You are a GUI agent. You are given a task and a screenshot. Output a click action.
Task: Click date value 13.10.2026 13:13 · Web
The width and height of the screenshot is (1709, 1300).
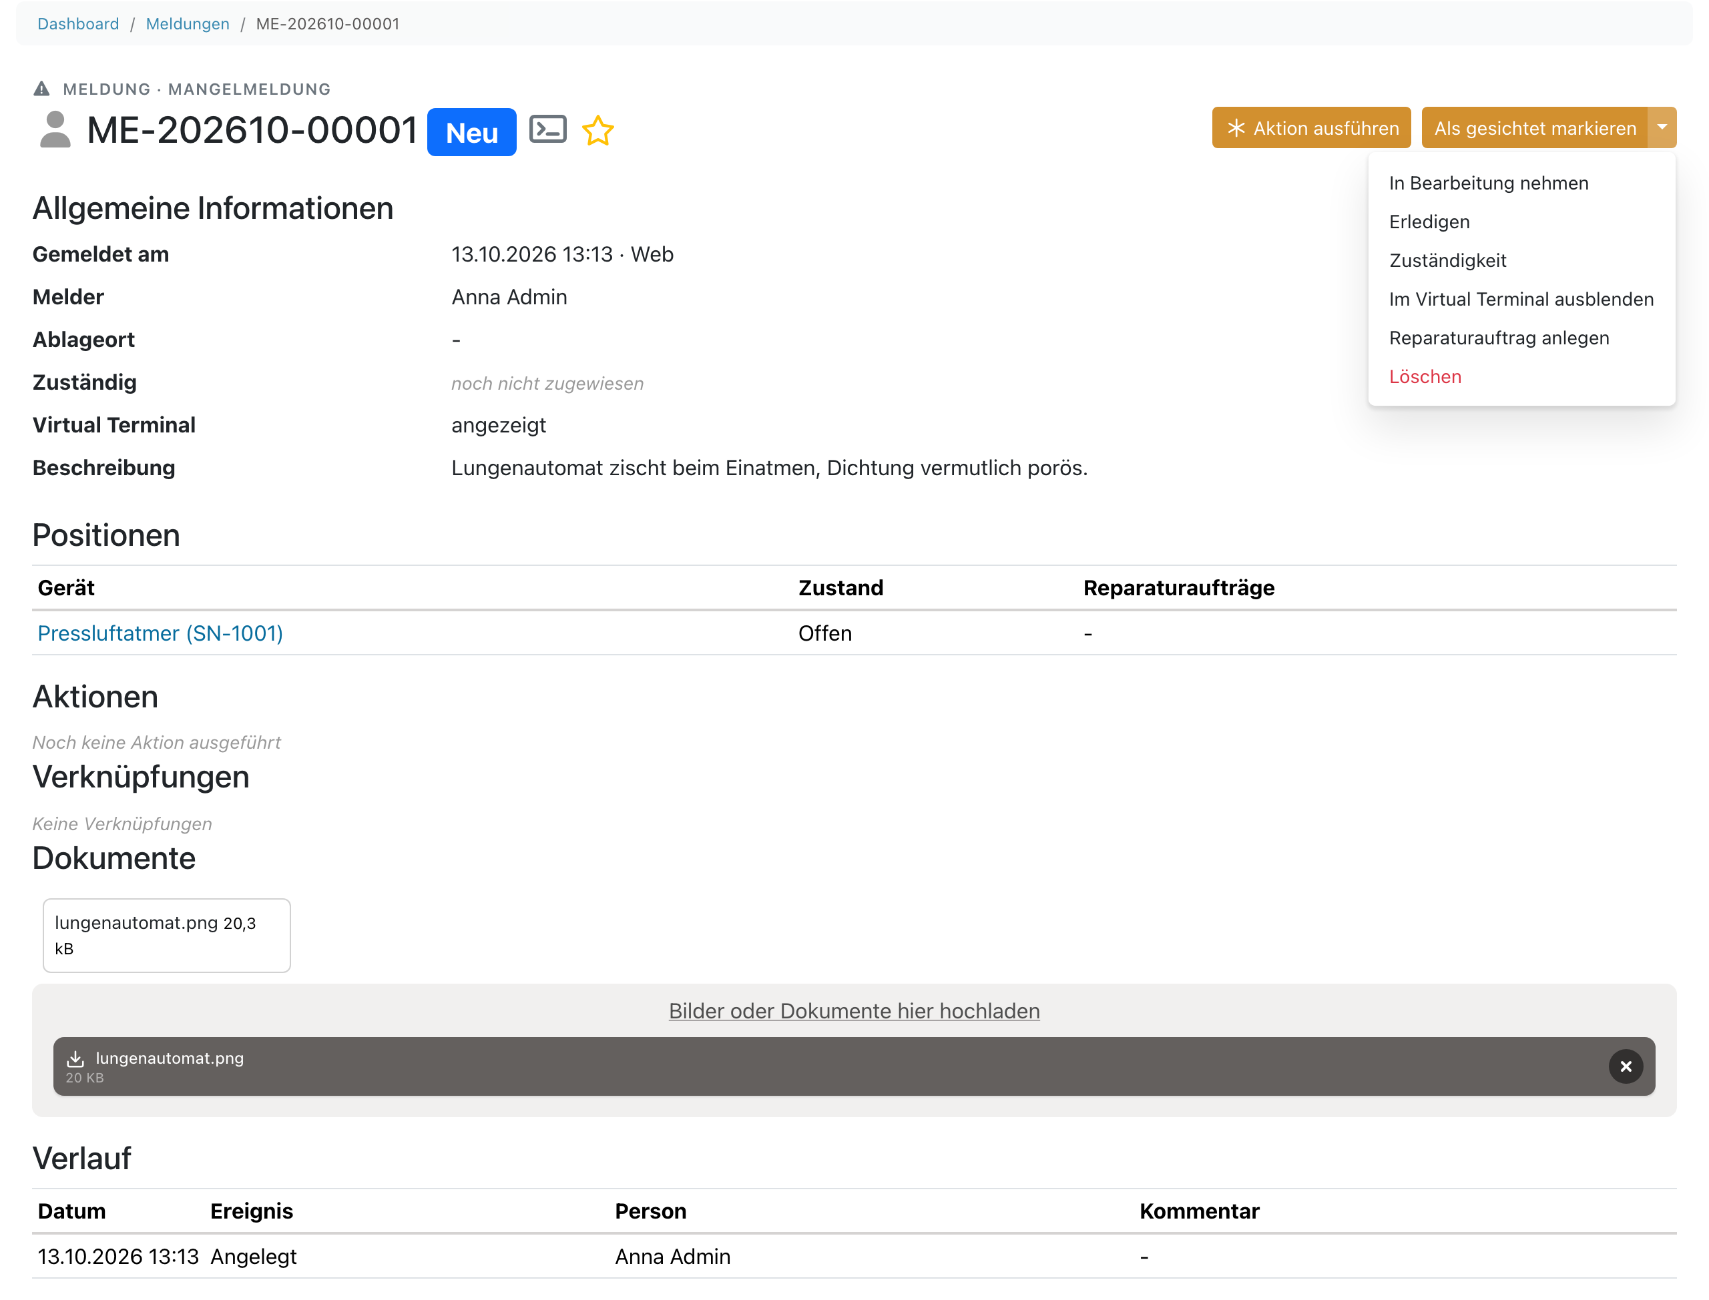tap(562, 254)
